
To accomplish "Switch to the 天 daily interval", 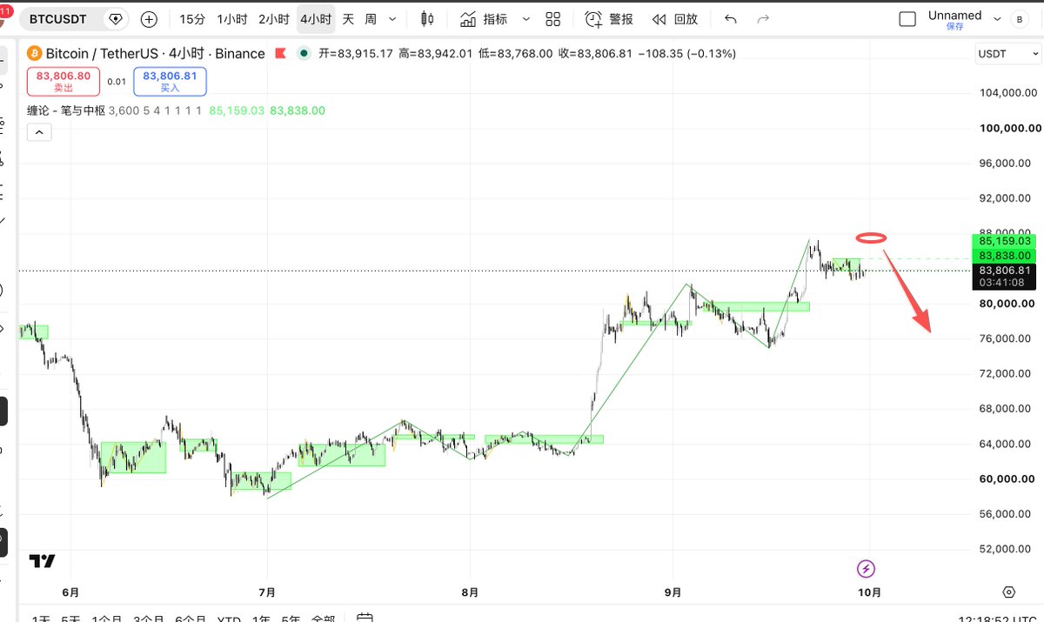I will click(x=348, y=19).
